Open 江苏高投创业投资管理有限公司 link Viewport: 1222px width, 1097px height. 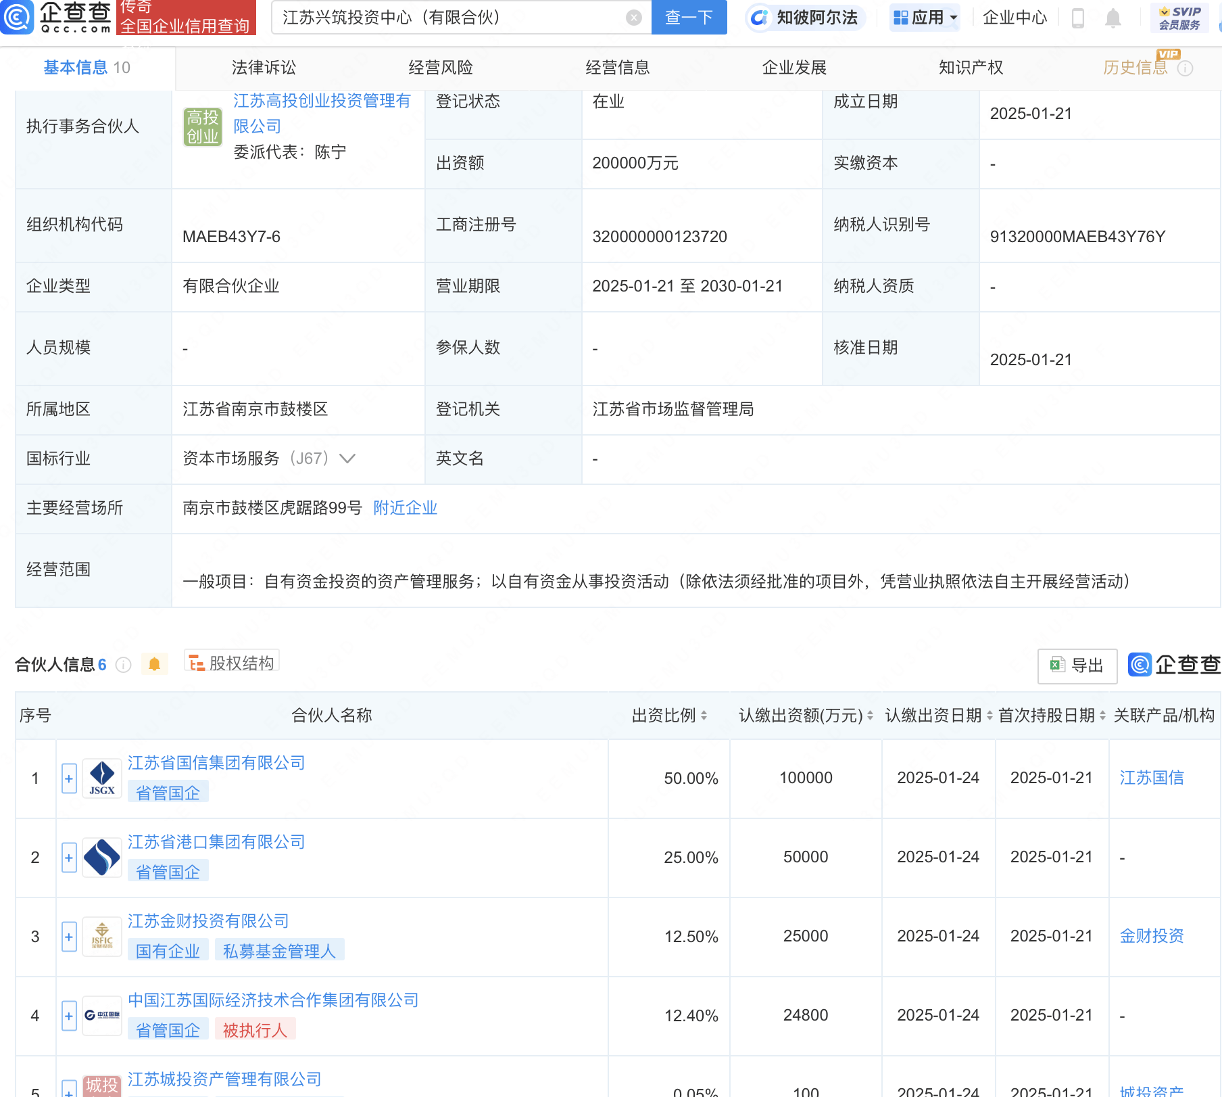point(322,114)
